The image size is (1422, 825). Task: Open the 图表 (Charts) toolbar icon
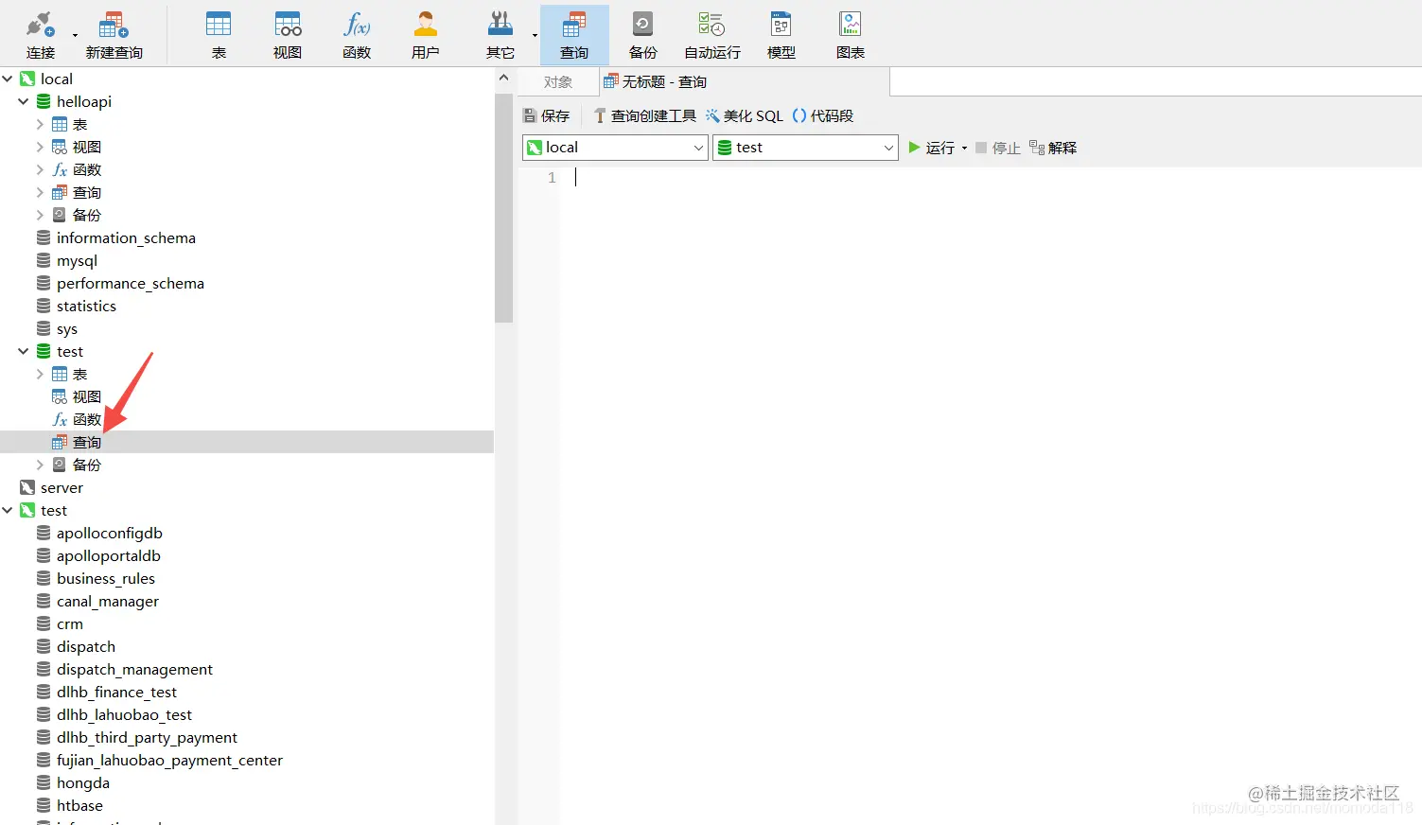[851, 34]
